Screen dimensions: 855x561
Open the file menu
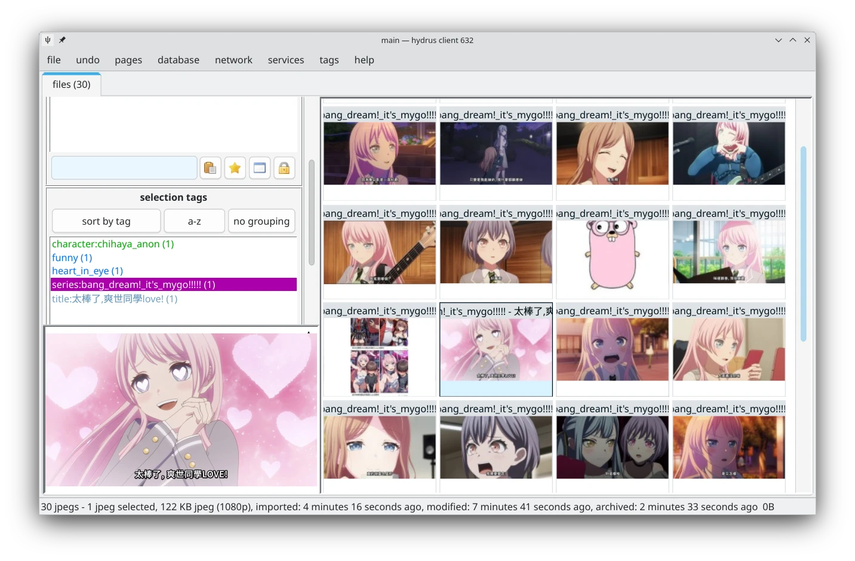(x=53, y=60)
